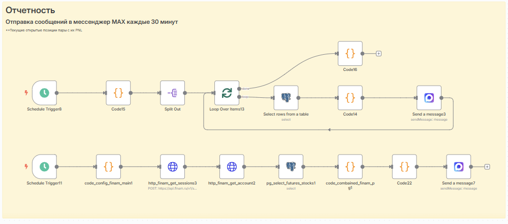Image resolution: width=508 pixels, height=224 pixels.
Task: Click the lightning trigger icon beside Schedule Trigger11
Action: [26, 166]
